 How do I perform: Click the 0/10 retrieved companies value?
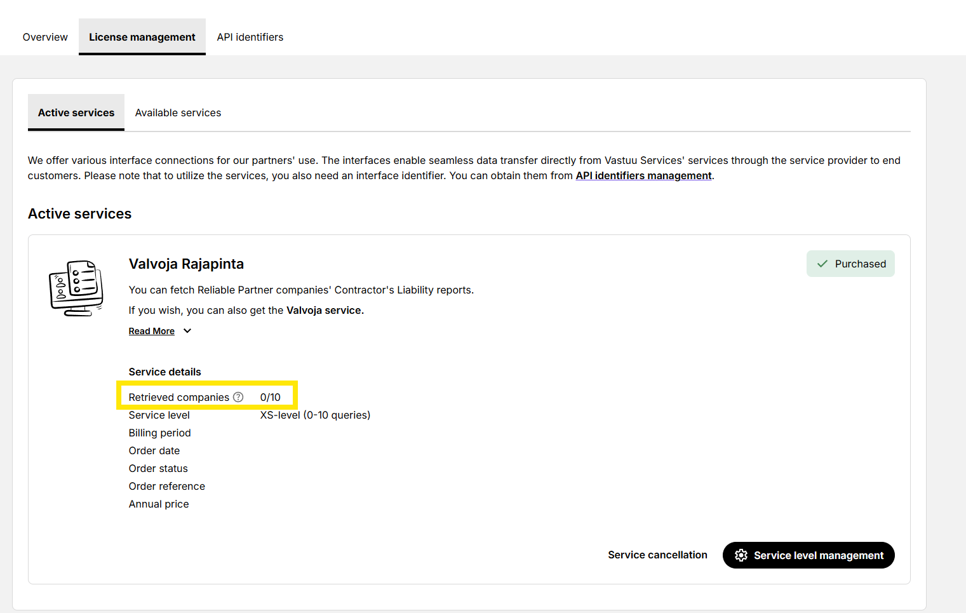point(270,397)
